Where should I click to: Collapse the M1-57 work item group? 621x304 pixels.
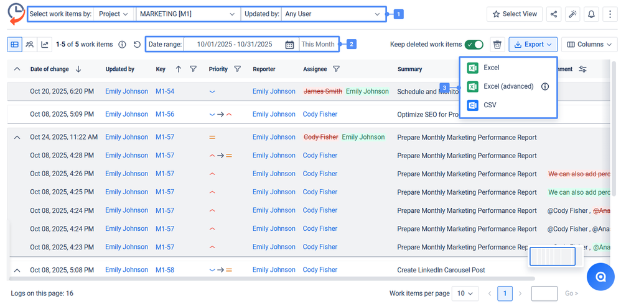pos(17,137)
